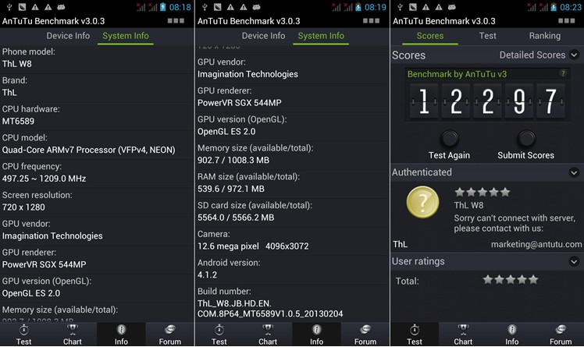
Task: Select the 497.25 ~ 1209.0 MHz frequency
Action: [44, 179]
